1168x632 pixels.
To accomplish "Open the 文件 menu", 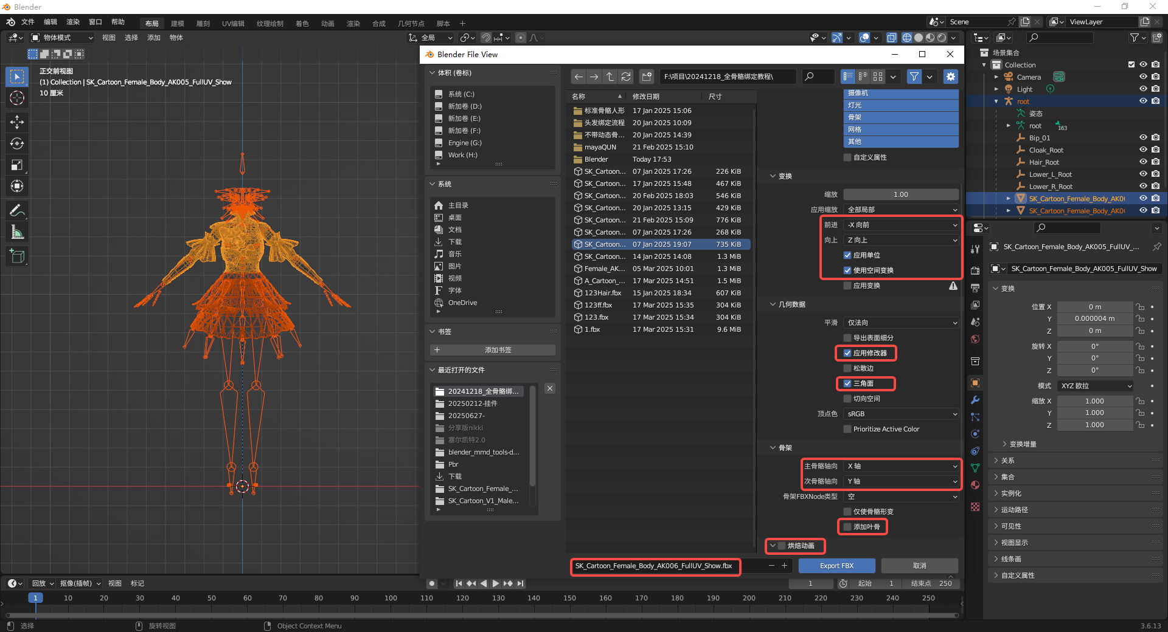I will pos(28,22).
